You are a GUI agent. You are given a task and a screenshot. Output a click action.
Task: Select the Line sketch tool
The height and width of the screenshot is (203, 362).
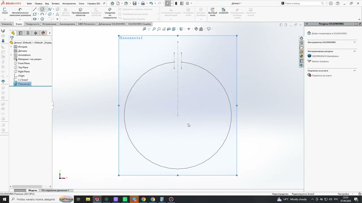coord(35,9)
